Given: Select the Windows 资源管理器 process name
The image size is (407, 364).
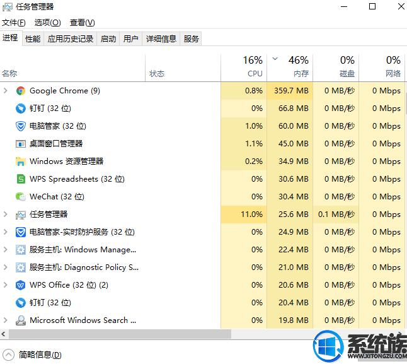Looking at the screenshot, I should click(x=66, y=161).
